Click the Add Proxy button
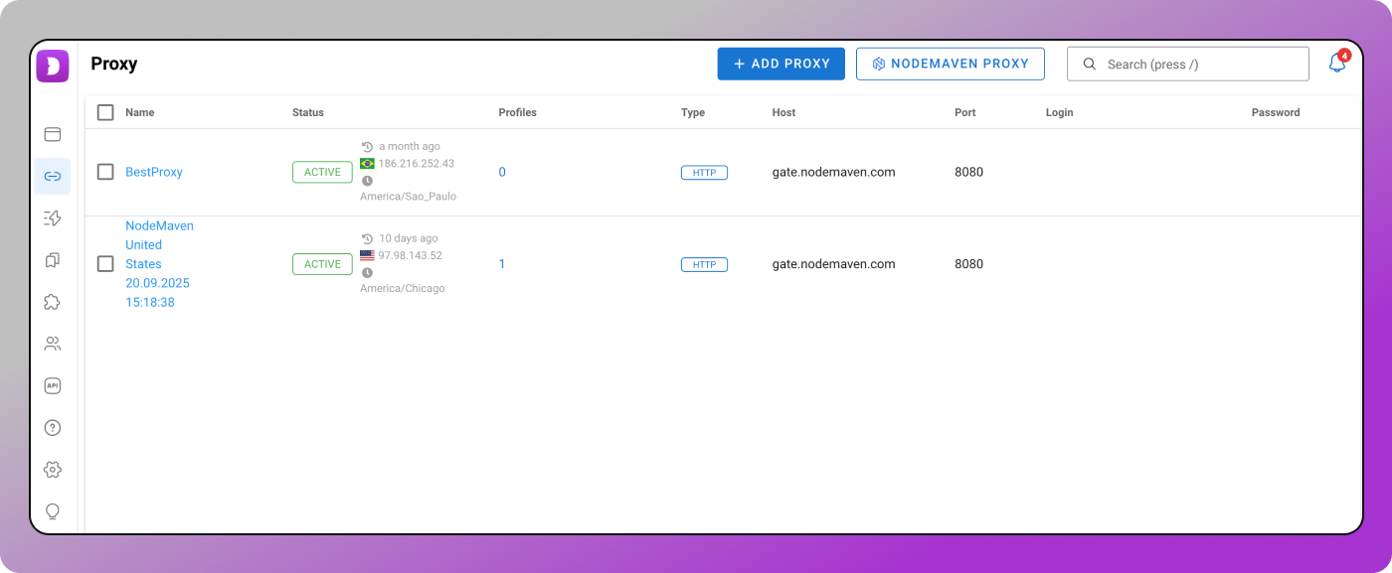1392x573 pixels. pyautogui.click(x=781, y=64)
